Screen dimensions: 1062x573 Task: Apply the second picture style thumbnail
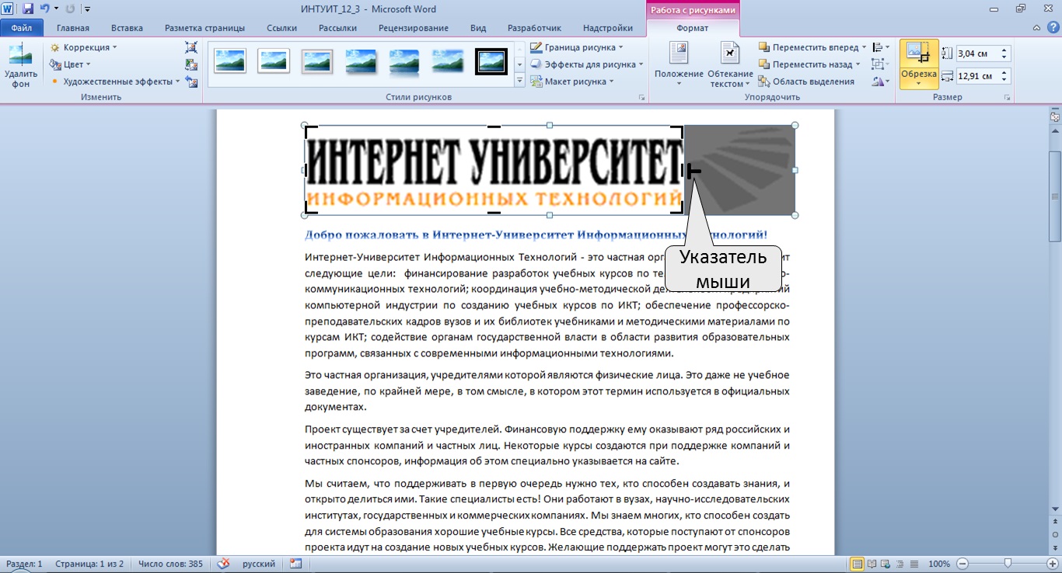[x=274, y=61]
